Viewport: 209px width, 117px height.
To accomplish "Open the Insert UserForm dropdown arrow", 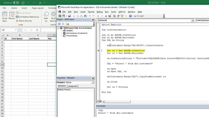I will (x=66, y=16).
